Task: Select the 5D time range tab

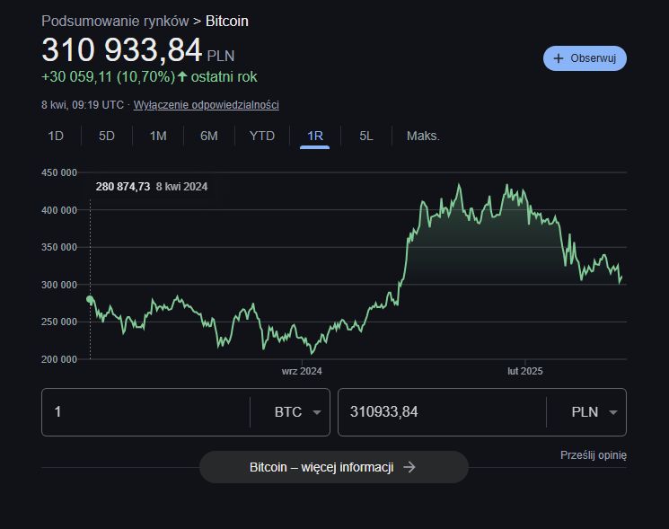Action: click(107, 137)
